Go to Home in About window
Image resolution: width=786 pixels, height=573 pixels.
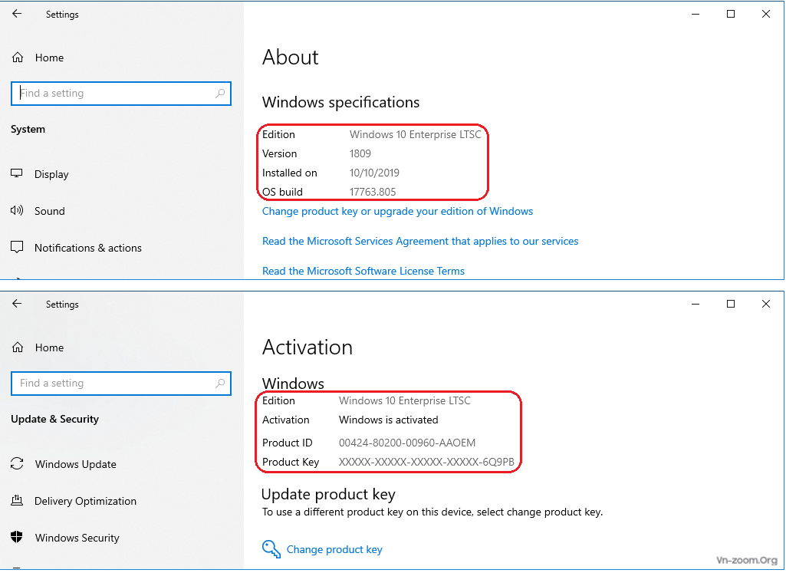(x=49, y=58)
